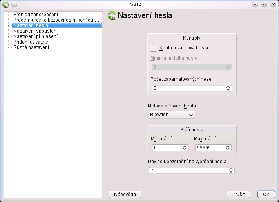This screenshot has width=279, height=202.
Task: Click the Stáří hesla group label
Action: point(192,130)
